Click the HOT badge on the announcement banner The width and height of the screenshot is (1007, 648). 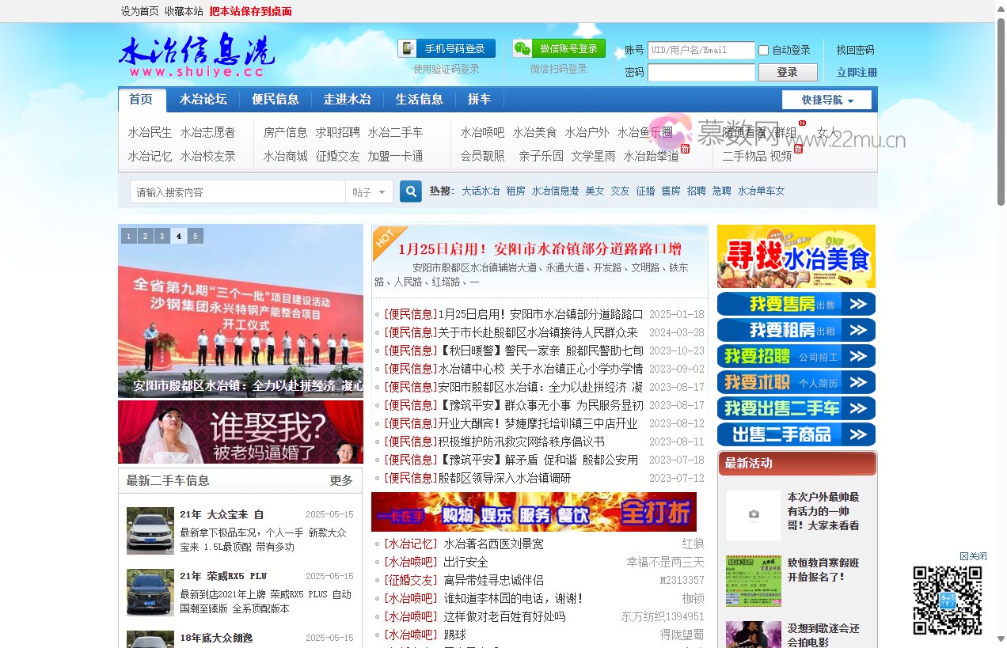(386, 240)
